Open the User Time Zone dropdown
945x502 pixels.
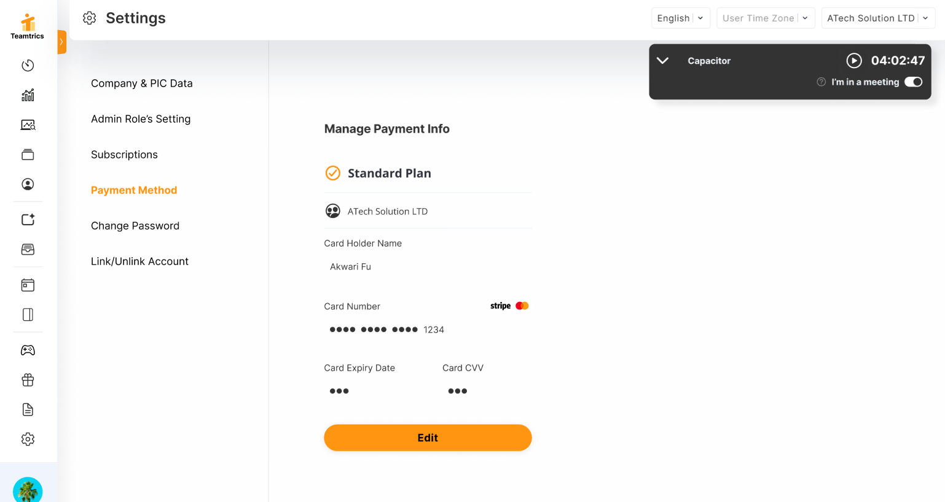pyautogui.click(x=765, y=18)
